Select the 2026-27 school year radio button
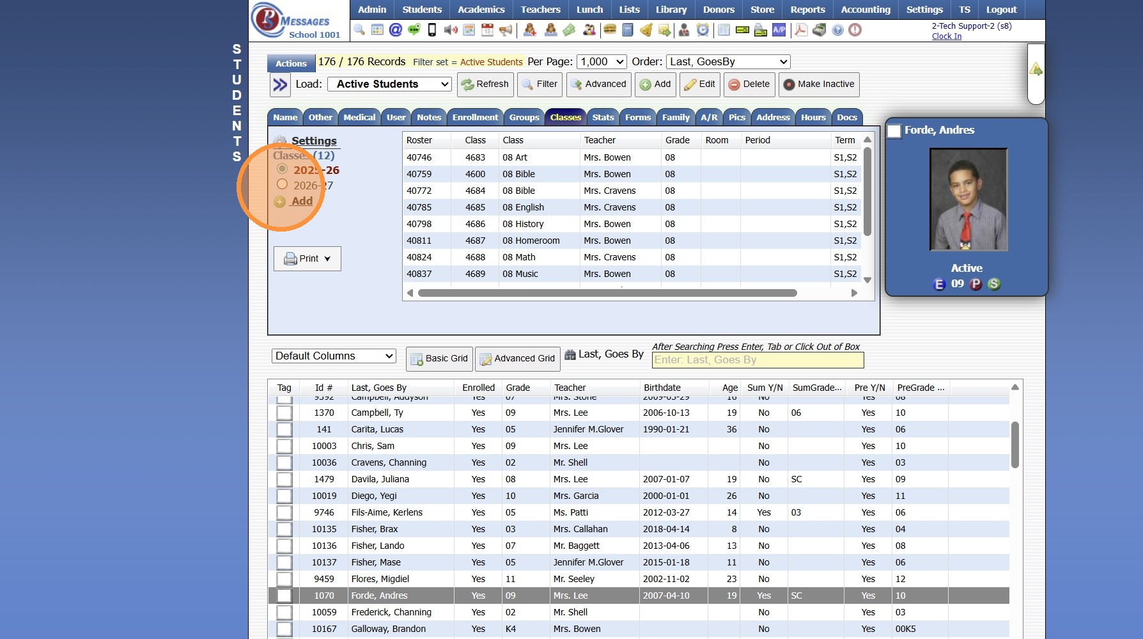 [282, 185]
